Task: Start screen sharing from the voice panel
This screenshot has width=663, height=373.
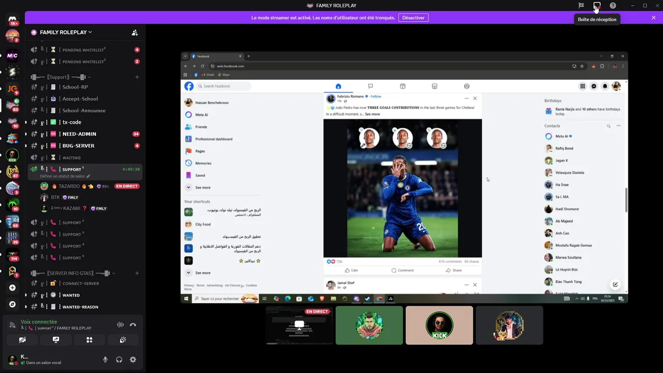Action: tap(55, 340)
